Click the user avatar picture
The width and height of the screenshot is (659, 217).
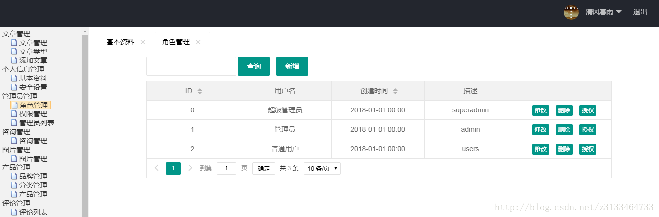click(571, 12)
